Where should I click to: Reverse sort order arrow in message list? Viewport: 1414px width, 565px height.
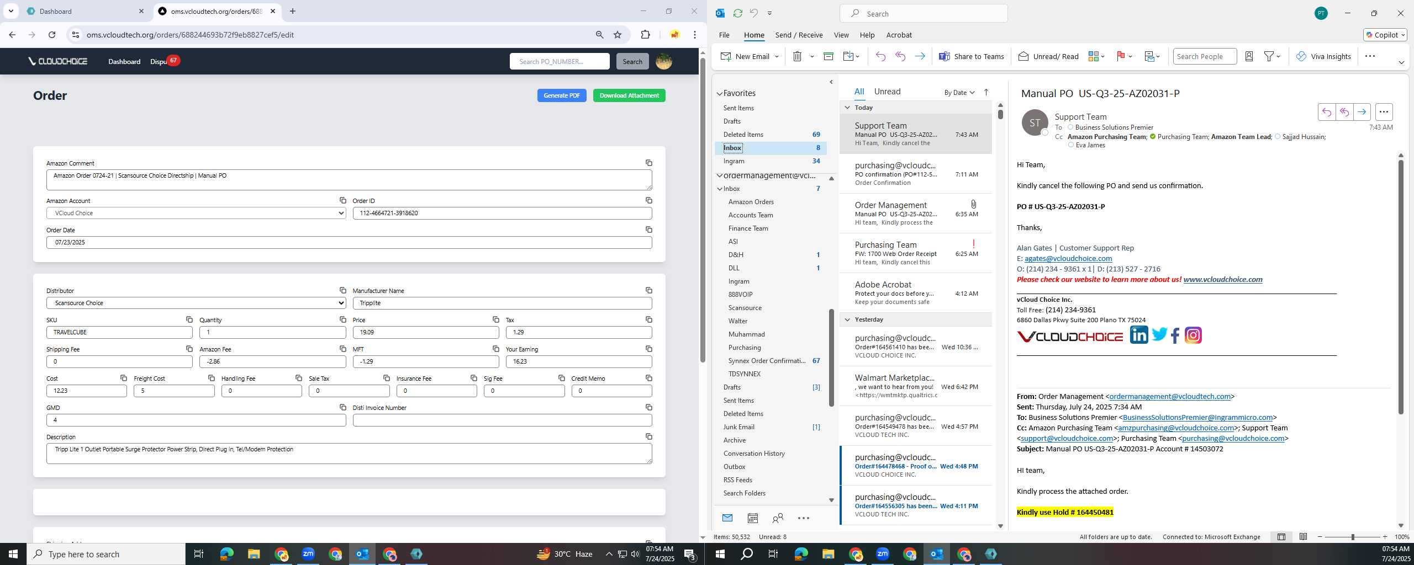click(986, 92)
